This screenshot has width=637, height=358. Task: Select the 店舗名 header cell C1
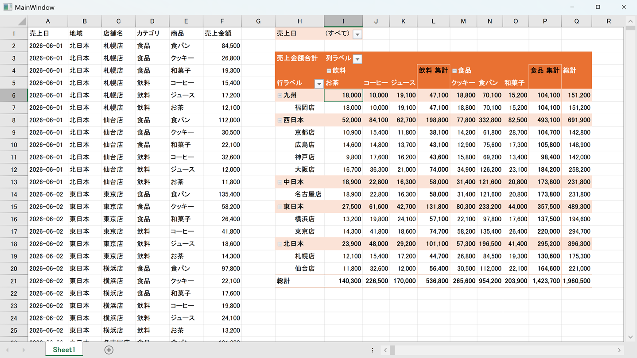click(118, 33)
